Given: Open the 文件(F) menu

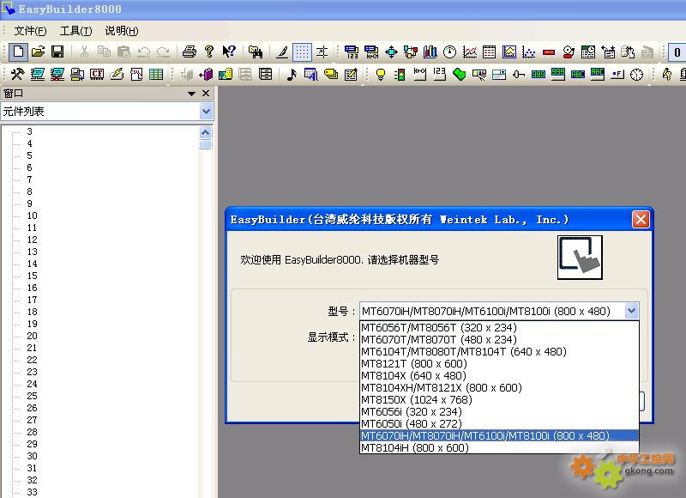Looking at the screenshot, I should [30, 31].
